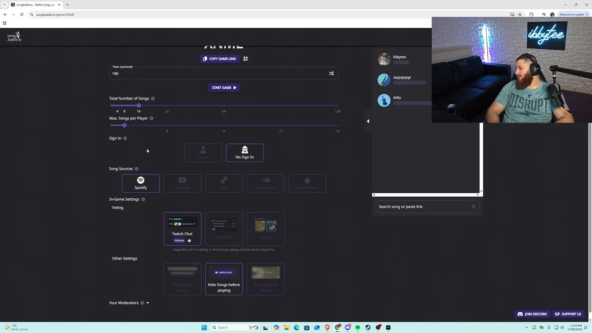The height and width of the screenshot is (333, 592).
Task: Toggle Spotify as a song source
Action: click(x=141, y=183)
